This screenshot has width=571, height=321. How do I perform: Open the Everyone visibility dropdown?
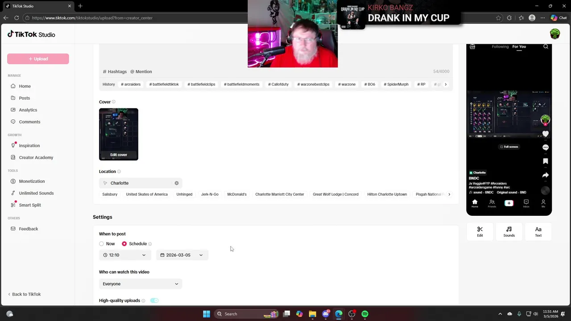[141, 284]
